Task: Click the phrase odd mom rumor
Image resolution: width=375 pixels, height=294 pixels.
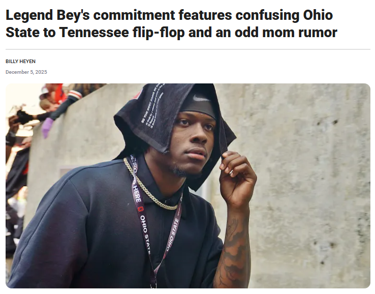Action: click(286, 33)
